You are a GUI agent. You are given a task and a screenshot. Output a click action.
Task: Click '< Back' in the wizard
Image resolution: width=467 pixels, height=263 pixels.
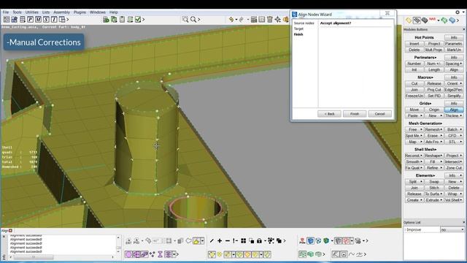329,114
